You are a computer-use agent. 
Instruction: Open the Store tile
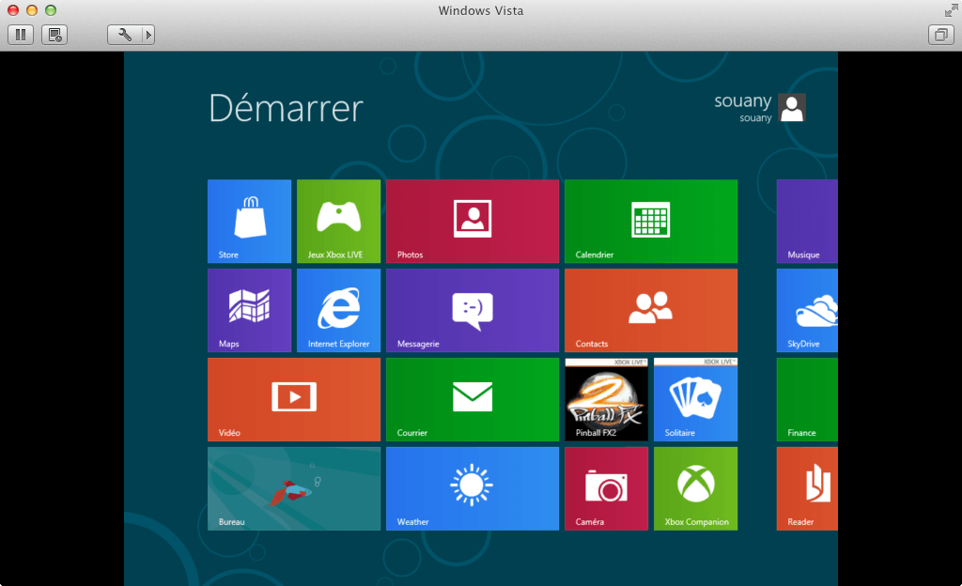[249, 222]
